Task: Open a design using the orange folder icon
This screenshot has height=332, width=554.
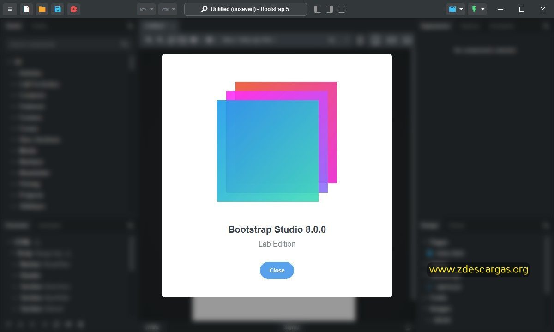Action: [42, 9]
